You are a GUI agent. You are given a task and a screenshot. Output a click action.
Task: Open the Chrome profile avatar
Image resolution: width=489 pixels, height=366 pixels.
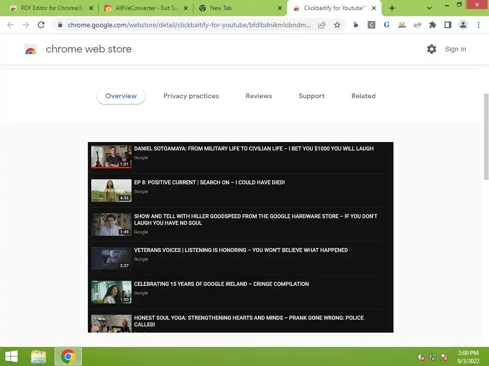click(463, 25)
